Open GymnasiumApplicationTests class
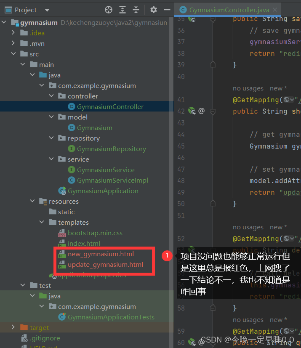 click(x=111, y=317)
